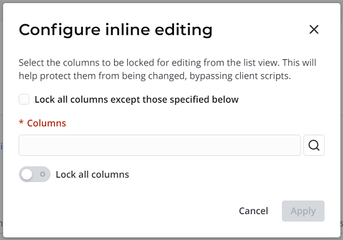This screenshot has width=343, height=240.
Task: Focus the Columns input field
Action: pyautogui.click(x=160, y=145)
